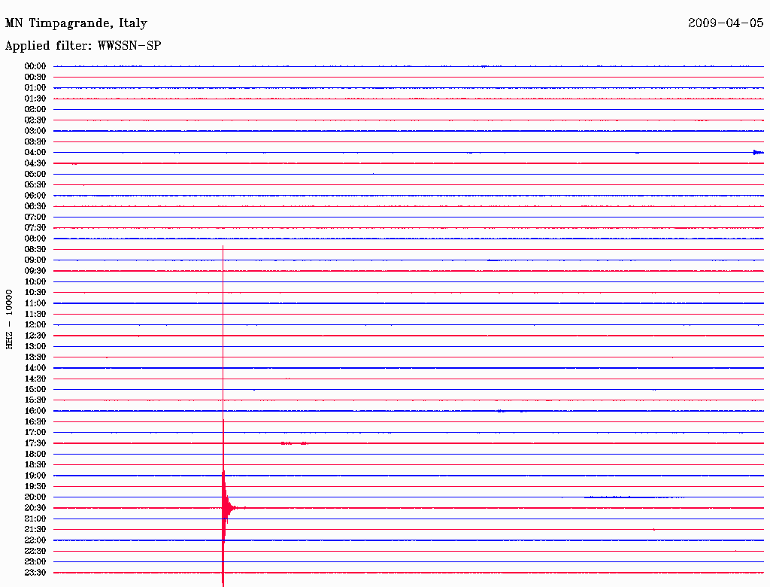Select the 00:00 time label
Image resolution: width=770 pixels, height=587 pixels.
35,66
